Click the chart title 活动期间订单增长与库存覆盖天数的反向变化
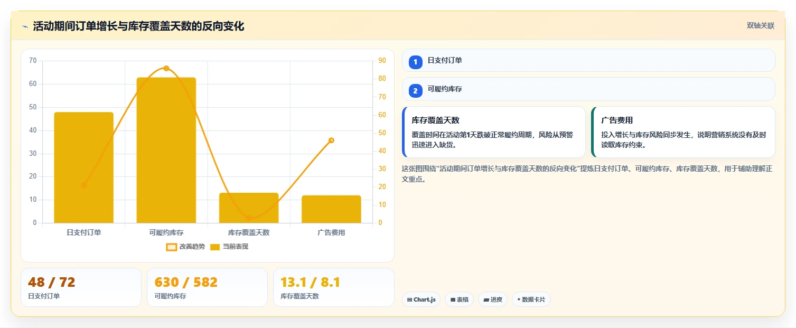 (138, 26)
